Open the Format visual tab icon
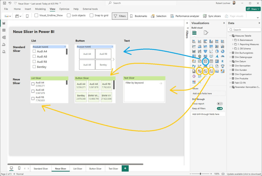Viewport: 262px width, 176px height. tap(206, 33)
